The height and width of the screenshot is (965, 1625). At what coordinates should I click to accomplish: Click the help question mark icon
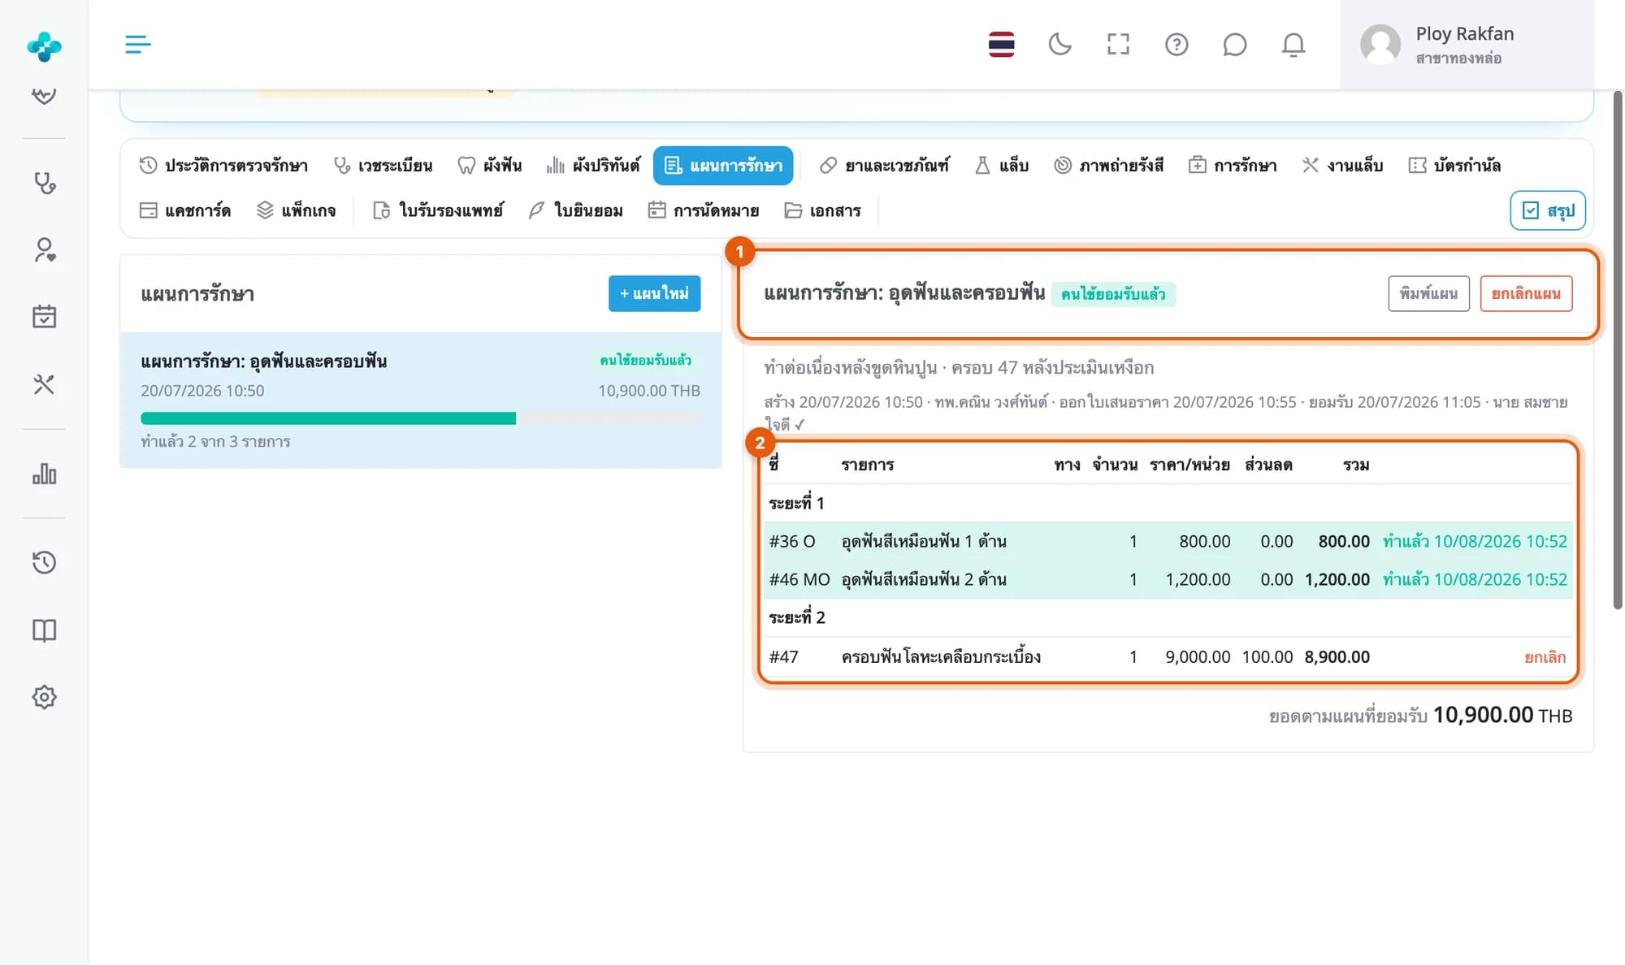(1176, 44)
